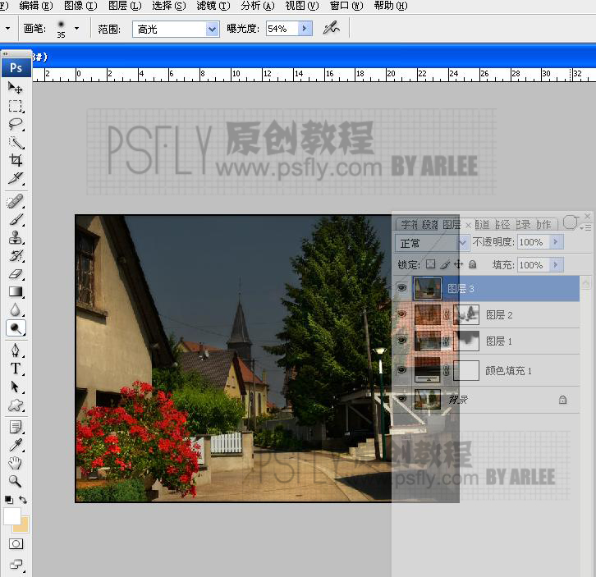Click the background color swatch
596x577 pixels.
pyautogui.click(x=23, y=526)
